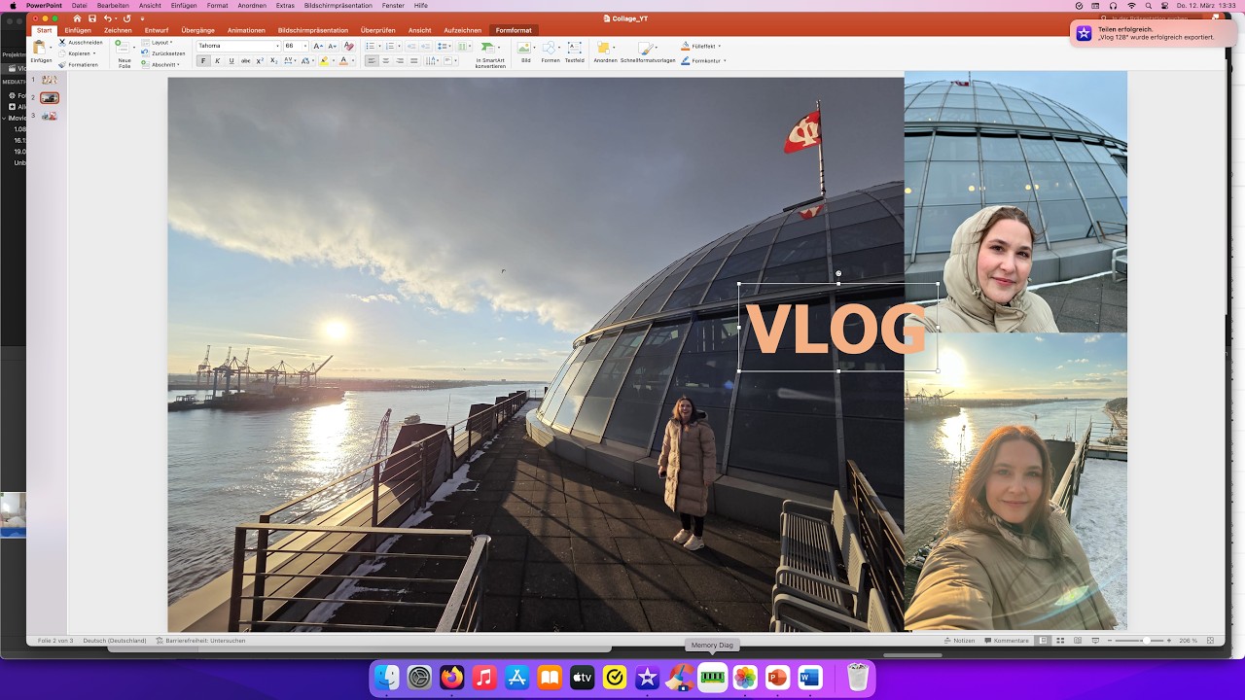Screen dimensions: 1245x700
Task: Add a Neue Folie slide
Action: tap(124, 53)
